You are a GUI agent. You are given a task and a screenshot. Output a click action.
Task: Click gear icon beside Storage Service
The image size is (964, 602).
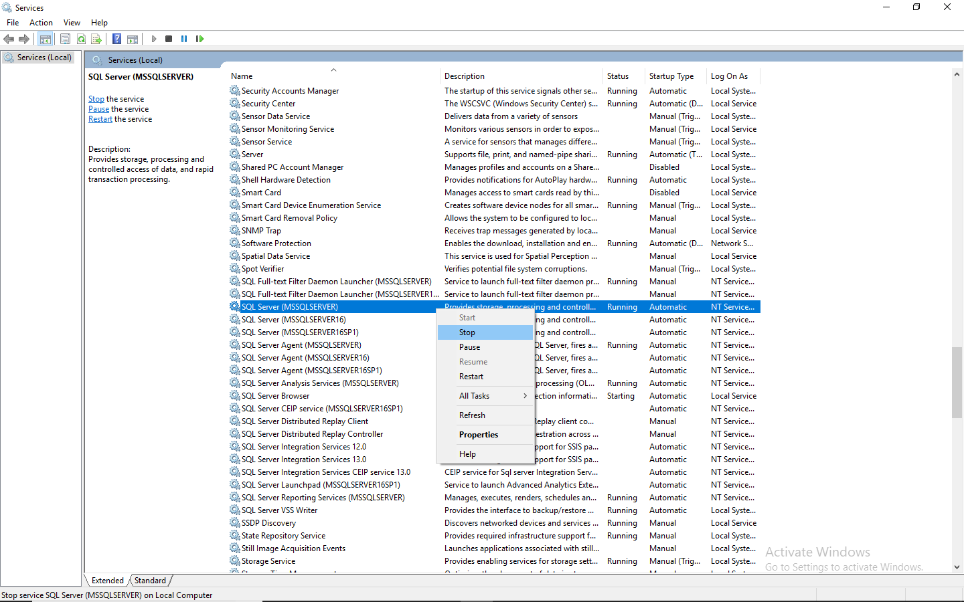point(234,561)
